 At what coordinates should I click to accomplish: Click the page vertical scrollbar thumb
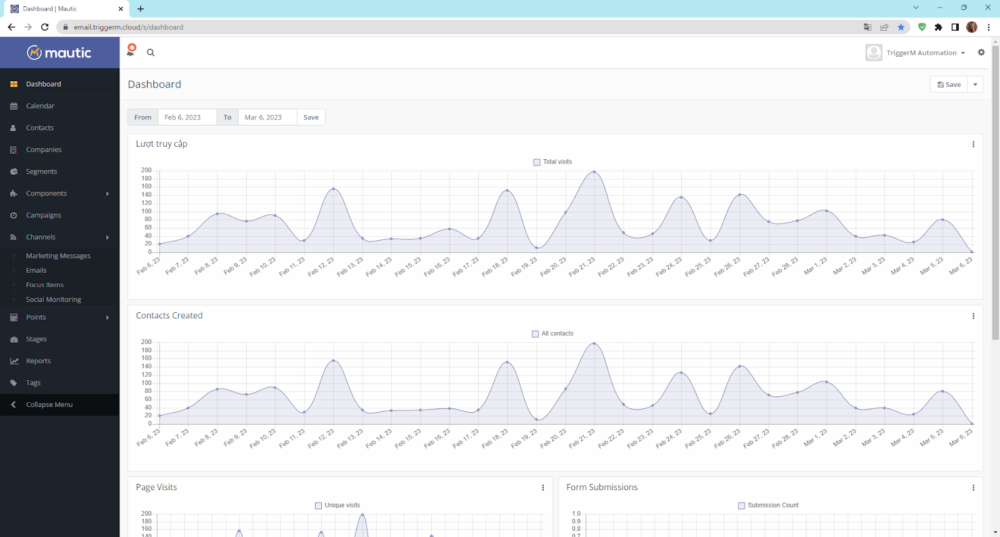(x=996, y=192)
